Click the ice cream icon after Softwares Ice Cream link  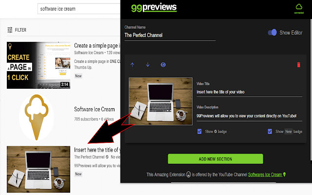click(284, 175)
